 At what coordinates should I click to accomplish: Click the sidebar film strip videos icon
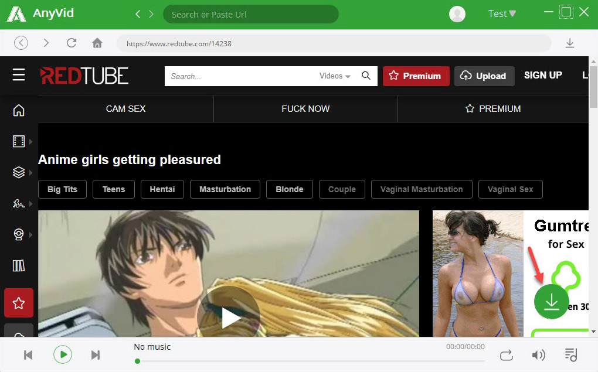tap(19, 141)
